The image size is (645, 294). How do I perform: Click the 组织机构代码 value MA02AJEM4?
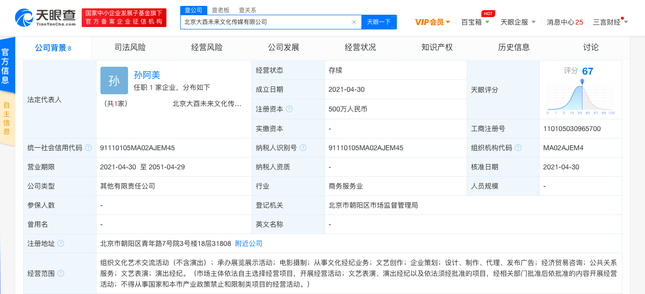[x=563, y=148]
